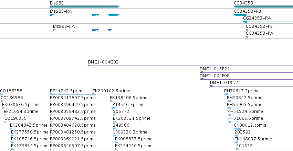Select the RH70647.3prime EST arrow
Viewport: 293px width, 151px height.
(226, 94)
